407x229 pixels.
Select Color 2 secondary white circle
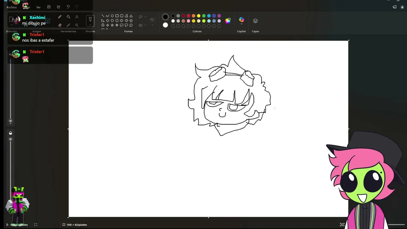click(165, 25)
